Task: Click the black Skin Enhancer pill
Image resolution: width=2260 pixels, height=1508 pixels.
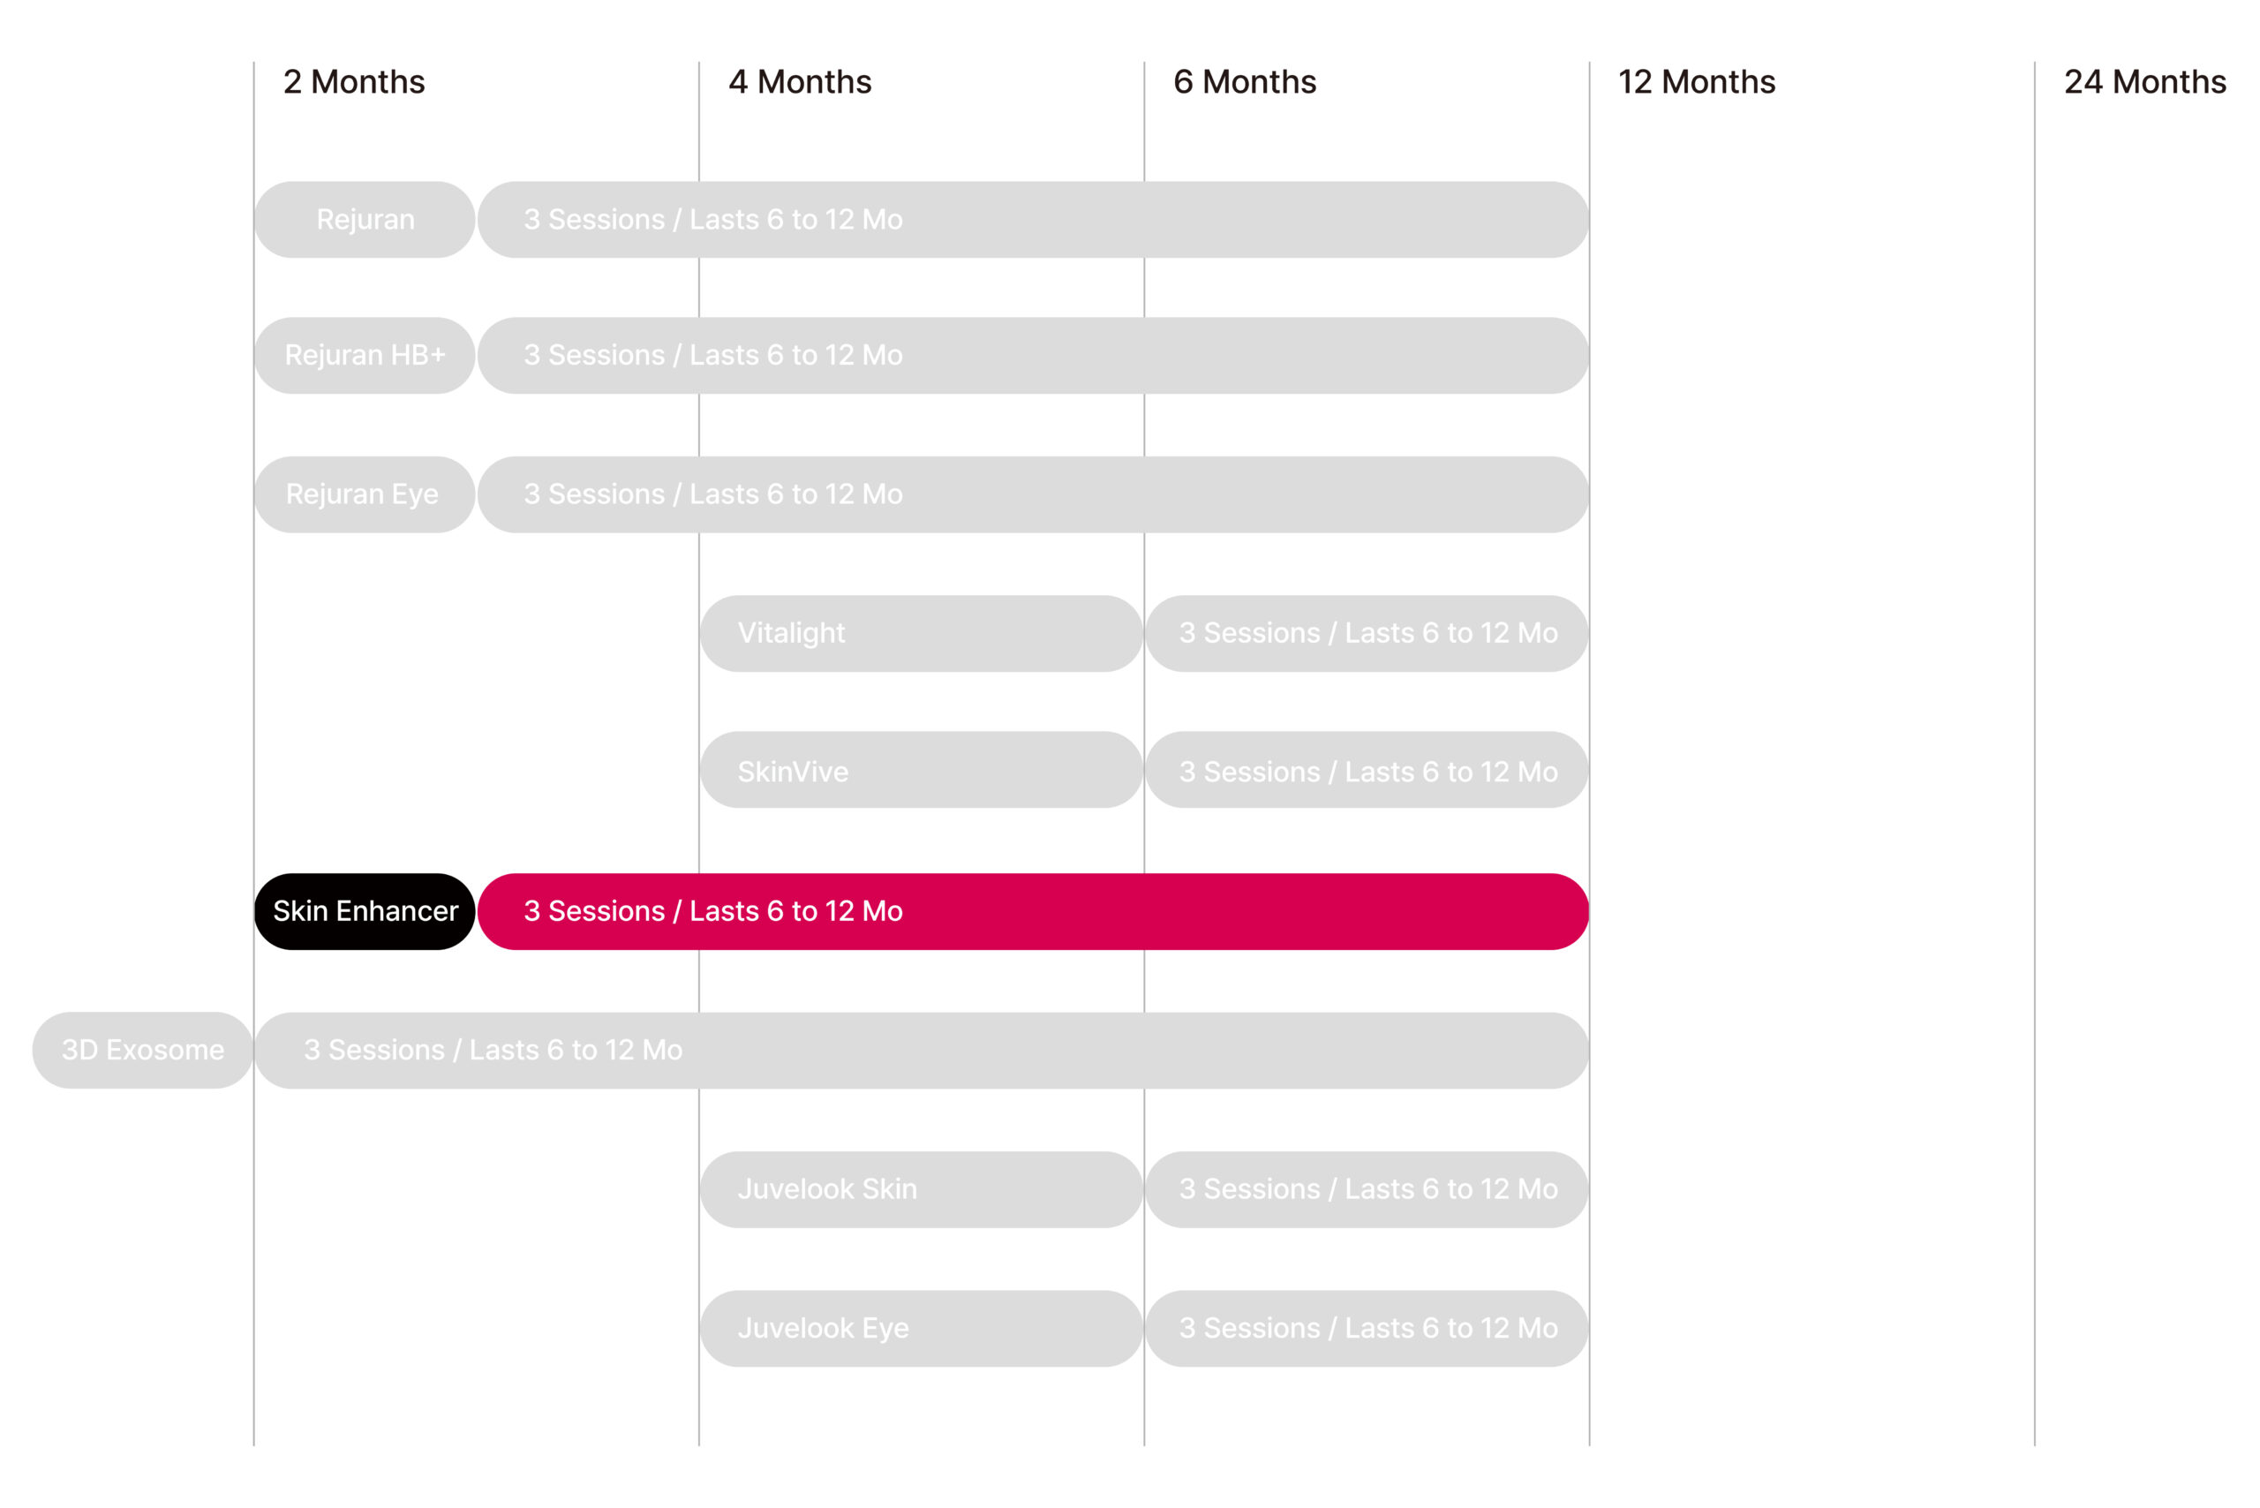Action: click(365, 912)
